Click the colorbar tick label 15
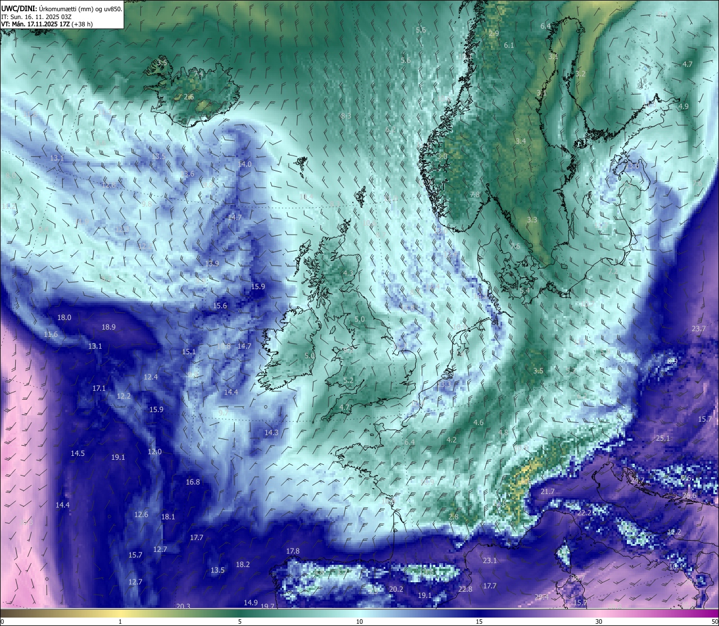Screen dimensions: 719x626 point(479,622)
